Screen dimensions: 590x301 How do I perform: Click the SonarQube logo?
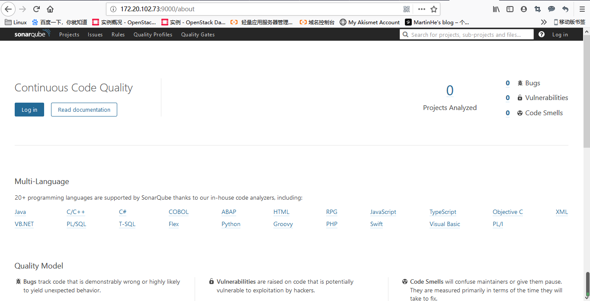[32, 34]
